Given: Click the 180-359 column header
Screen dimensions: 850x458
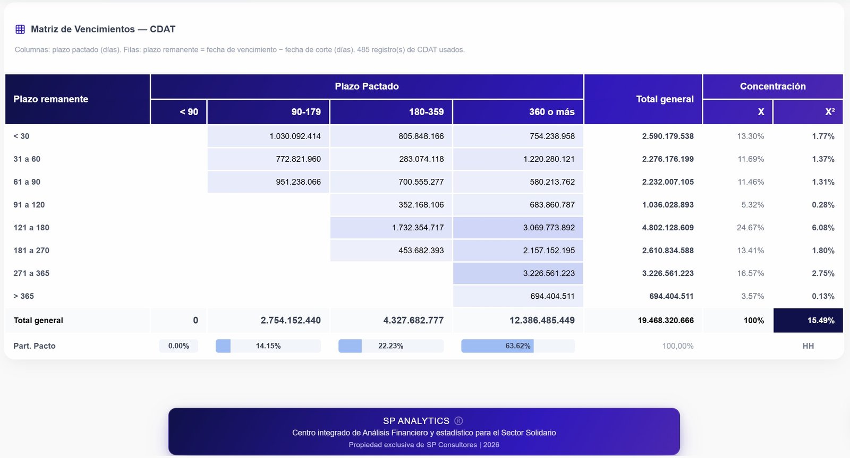Looking at the screenshot, I should click(x=391, y=112).
